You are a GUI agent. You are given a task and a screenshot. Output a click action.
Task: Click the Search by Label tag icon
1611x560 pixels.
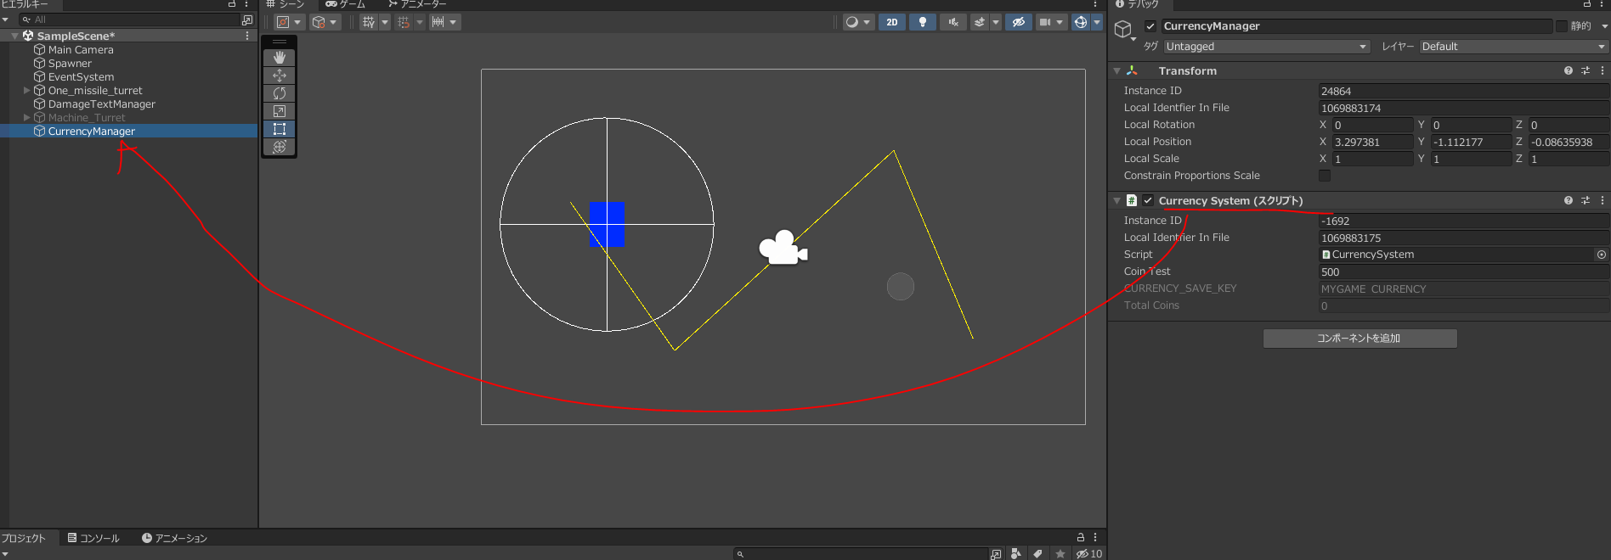click(x=1037, y=553)
